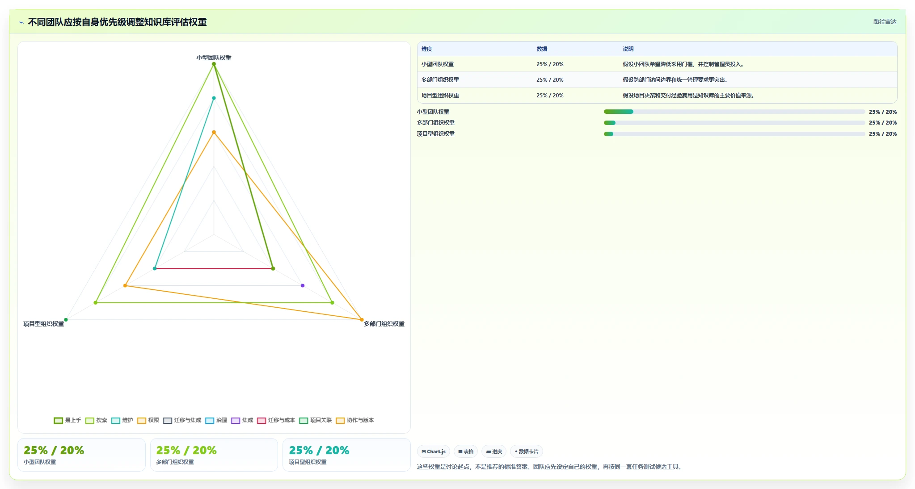Click the 表格 badge

click(466, 451)
